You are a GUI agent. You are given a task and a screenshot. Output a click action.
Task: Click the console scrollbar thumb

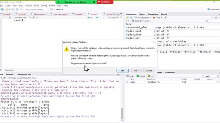pyautogui.click(x=122, y=113)
